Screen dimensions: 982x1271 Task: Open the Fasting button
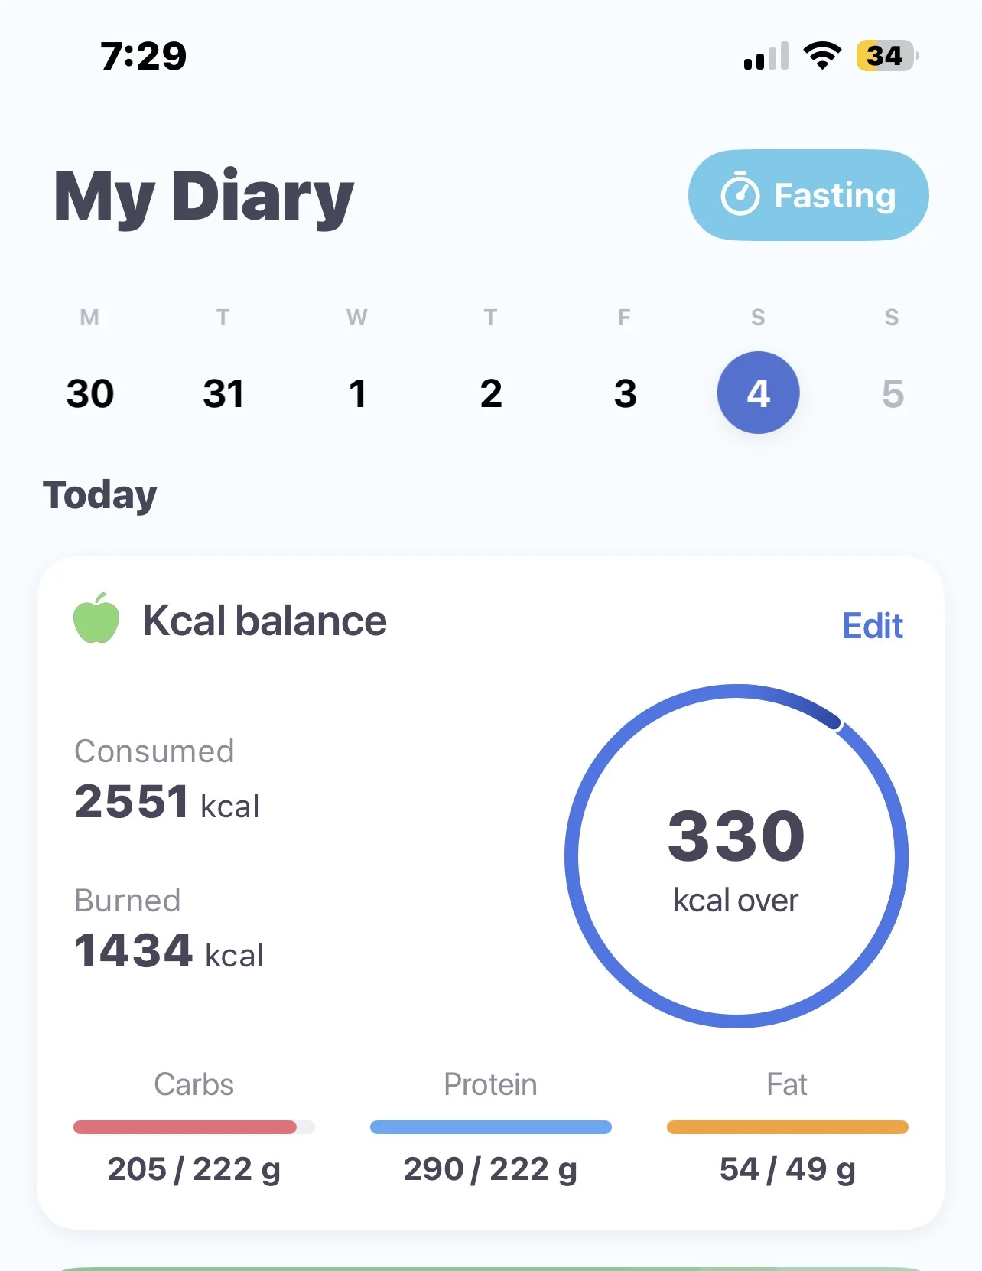[808, 195]
